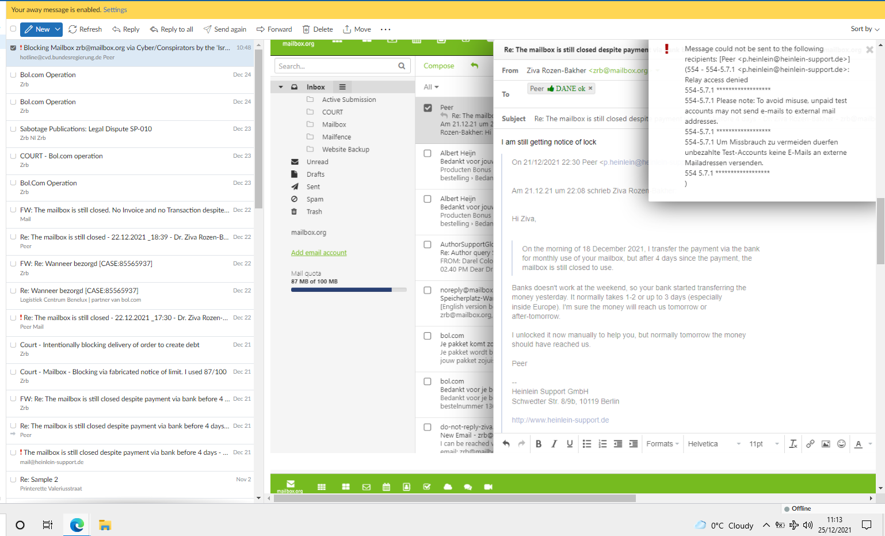Check the first Albert Heijn message checkbox
The height and width of the screenshot is (536, 885).
(x=428, y=153)
